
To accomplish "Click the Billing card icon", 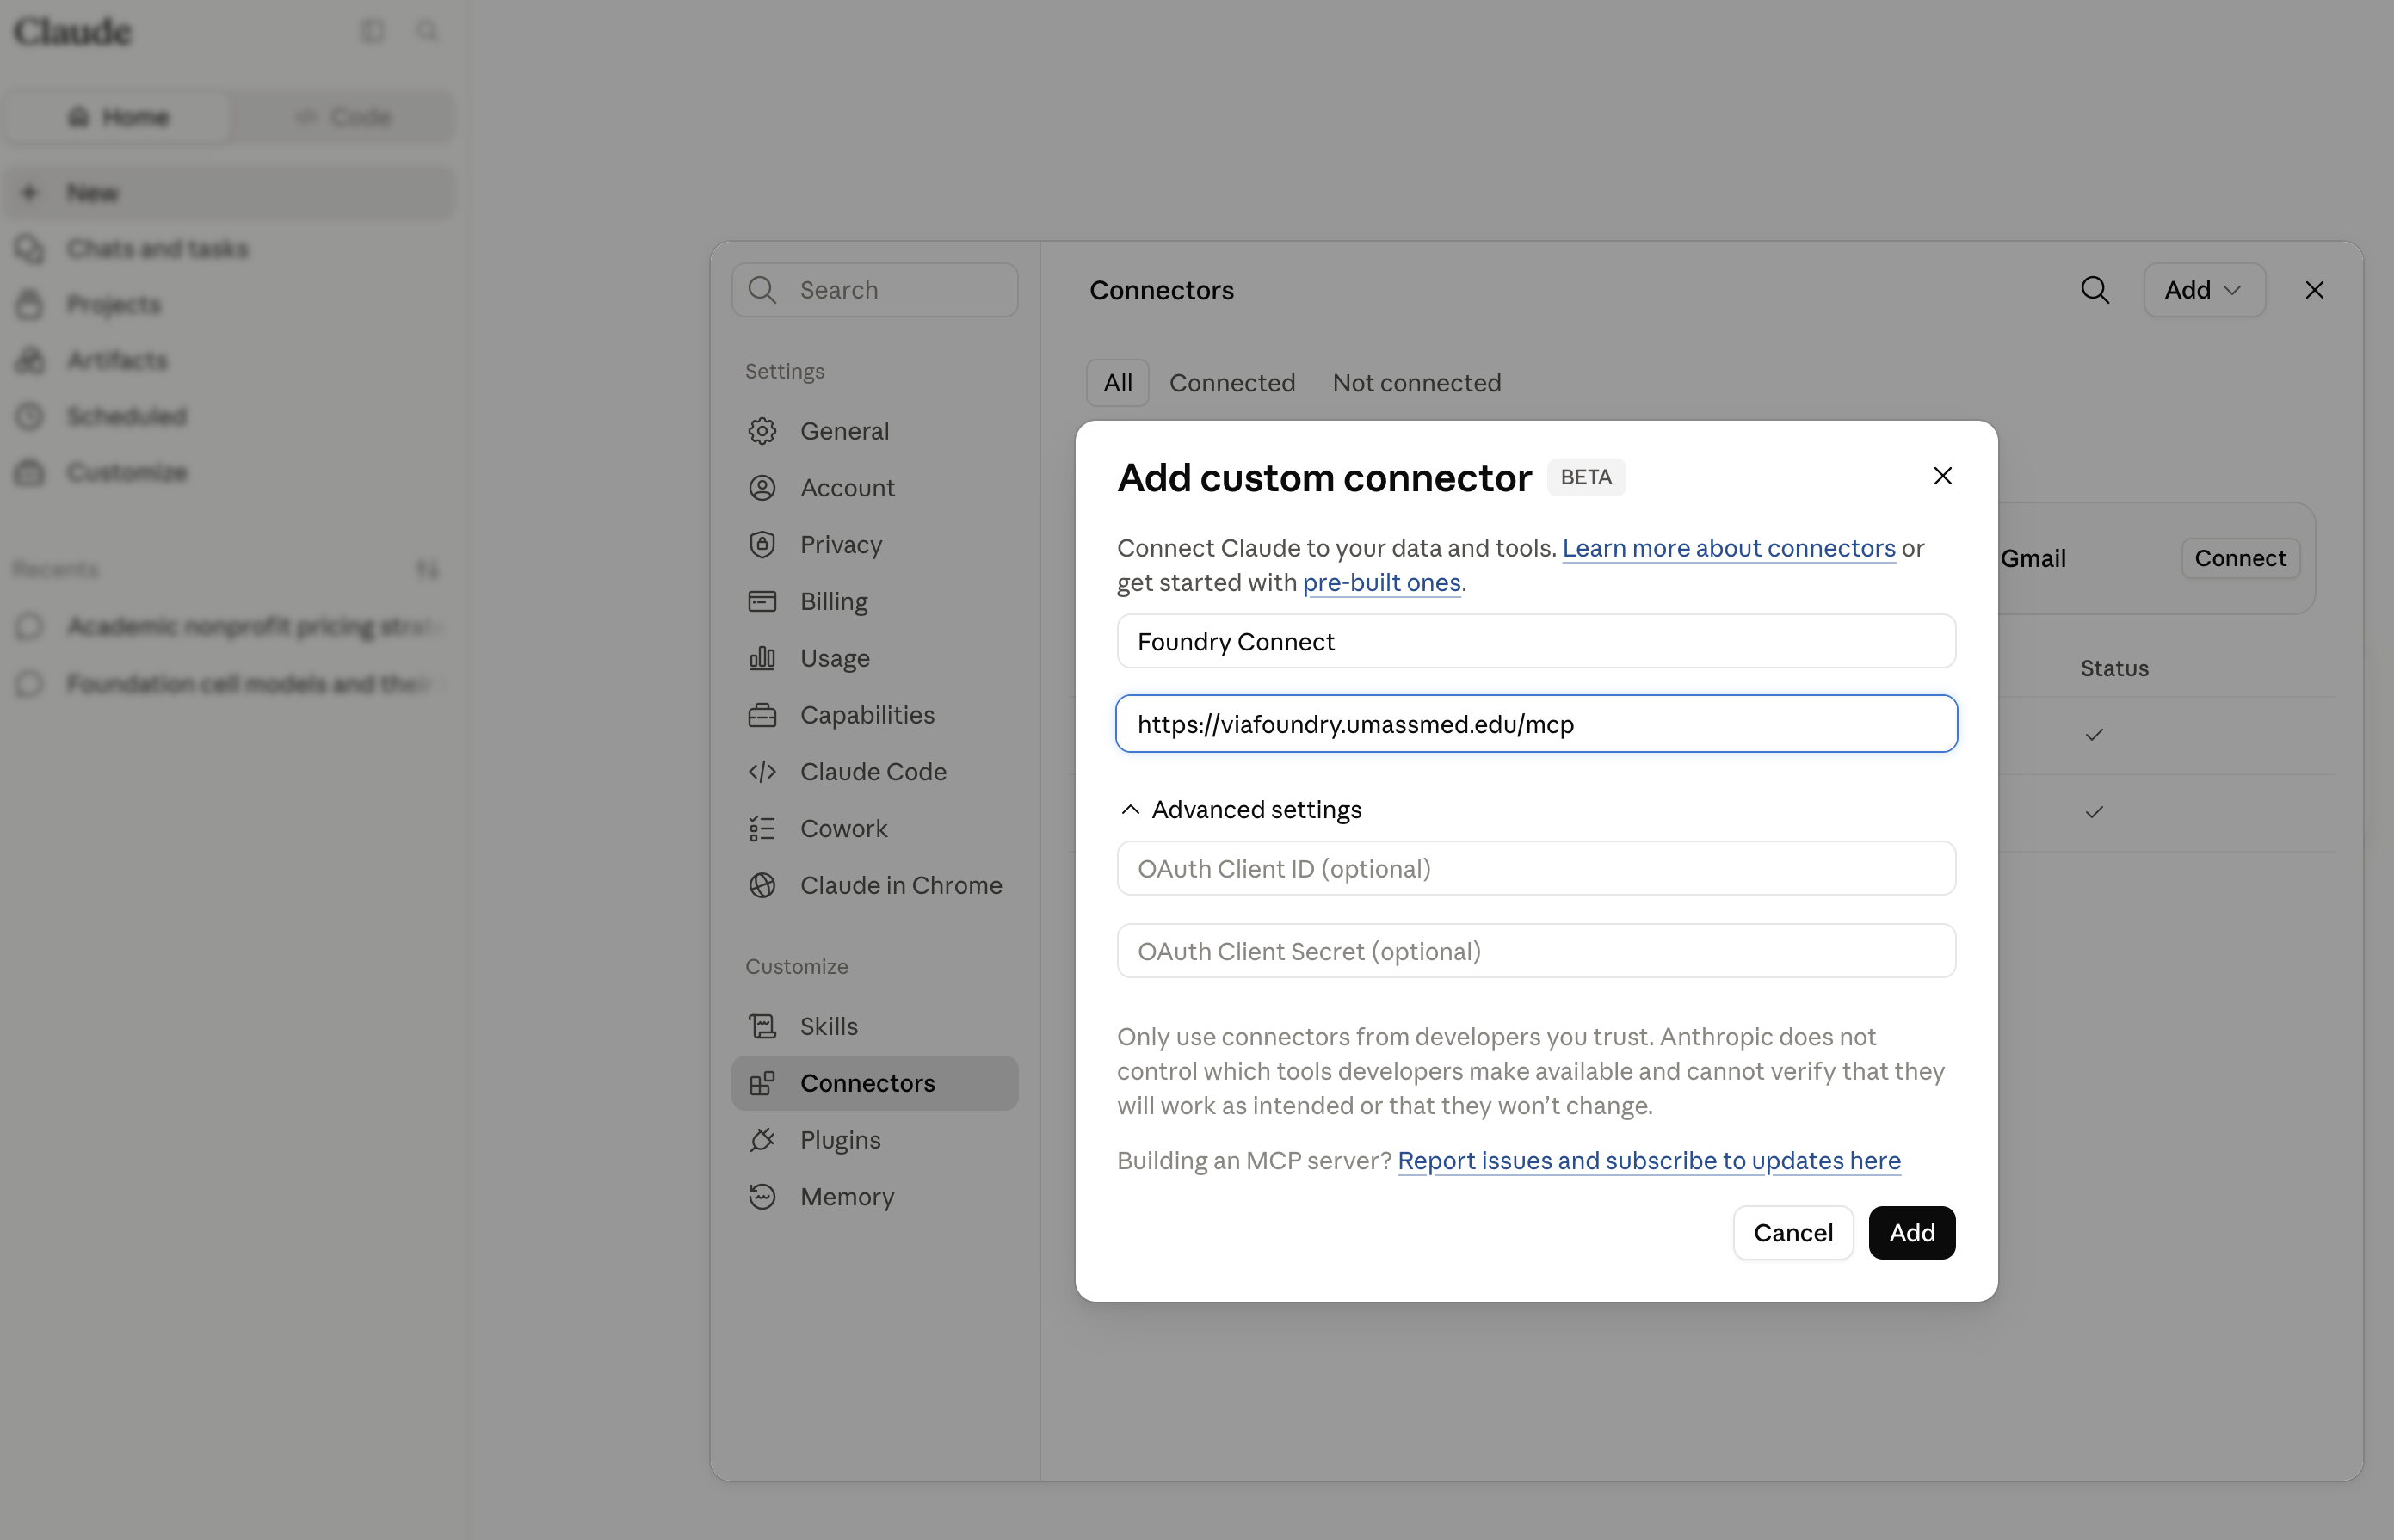I will [x=762, y=601].
